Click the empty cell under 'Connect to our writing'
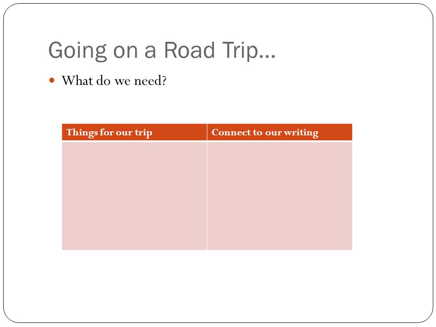This screenshot has width=436, height=327. click(280, 196)
